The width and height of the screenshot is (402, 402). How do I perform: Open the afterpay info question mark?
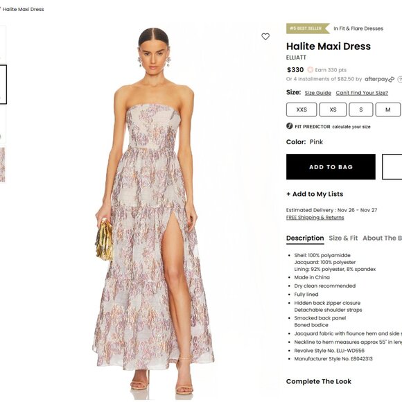coord(400,80)
